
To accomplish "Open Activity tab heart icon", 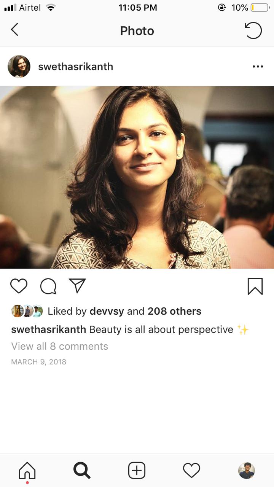I will [191, 471].
